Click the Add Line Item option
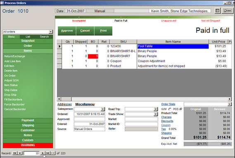 click(12, 61)
